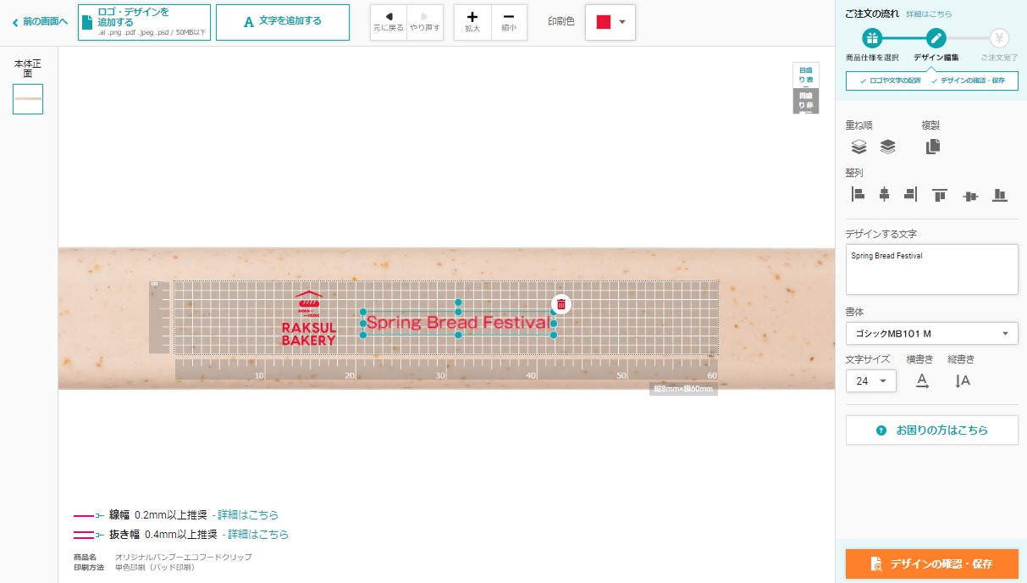Delete selected text with the trash icon
1027x583 pixels.
pyautogui.click(x=560, y=304)
